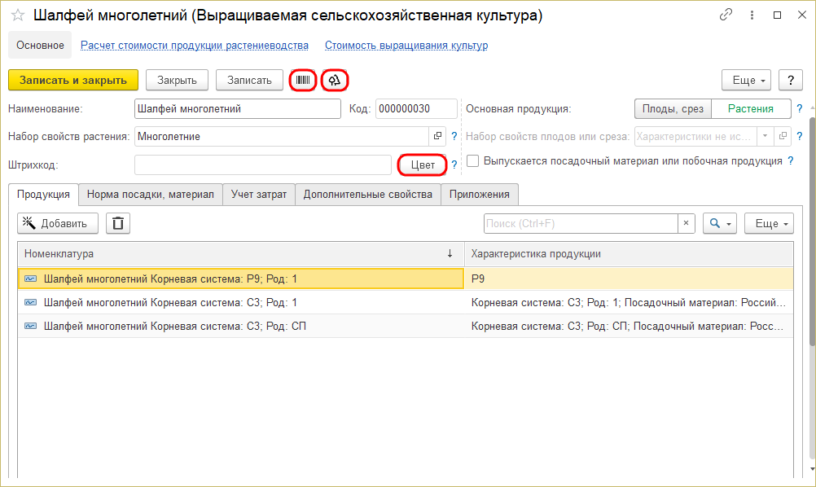816x487 pixels.
Task: Sort by Номенклатура column header
Action: pyautogui.click(x=241, y=254)
